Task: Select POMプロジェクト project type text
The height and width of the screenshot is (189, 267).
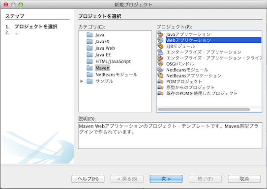Action: coord(184,81)
